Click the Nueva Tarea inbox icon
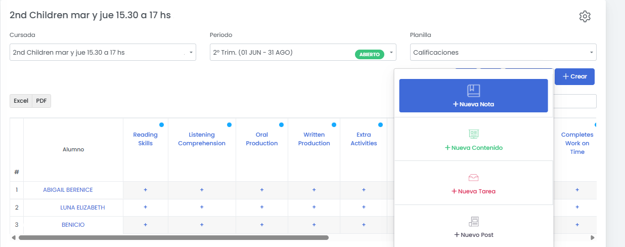 tap(473, 178)
